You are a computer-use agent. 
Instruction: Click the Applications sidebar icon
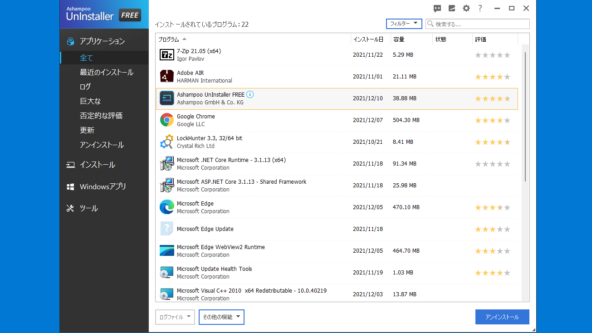(70, 41)
